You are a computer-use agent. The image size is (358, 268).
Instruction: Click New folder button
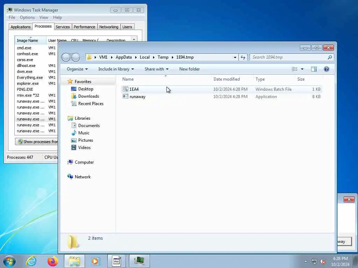tap(189, 69)
